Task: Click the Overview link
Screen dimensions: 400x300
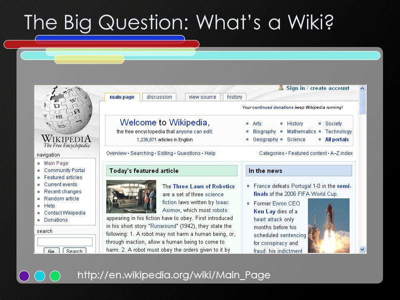Action: point(116,153)
